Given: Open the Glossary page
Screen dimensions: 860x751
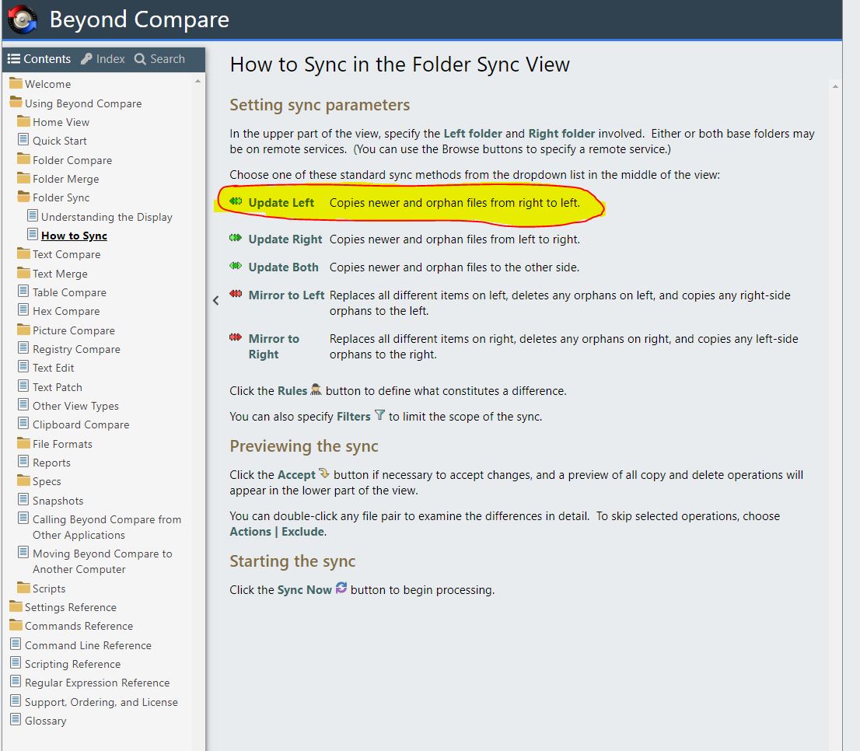Looking at the screenshot, I should click(x=38, y=721).
